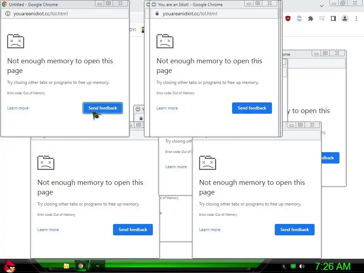Screen dimensions: 364x273
Task: Click the sad folder icon in the Untitled window
Action: pyautogui.click(x=16, y=41)
